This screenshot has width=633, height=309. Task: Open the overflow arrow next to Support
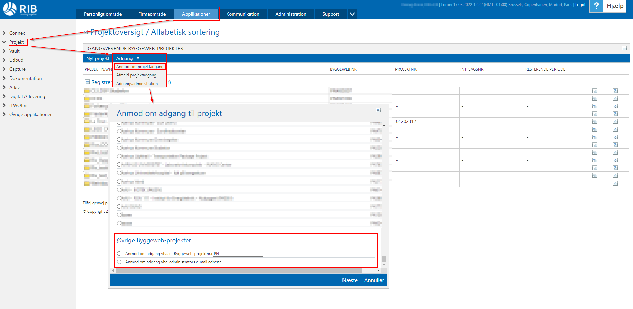click(x=352, y=14)
